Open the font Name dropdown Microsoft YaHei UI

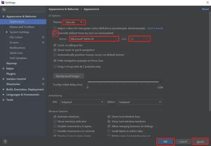point(94,39)
